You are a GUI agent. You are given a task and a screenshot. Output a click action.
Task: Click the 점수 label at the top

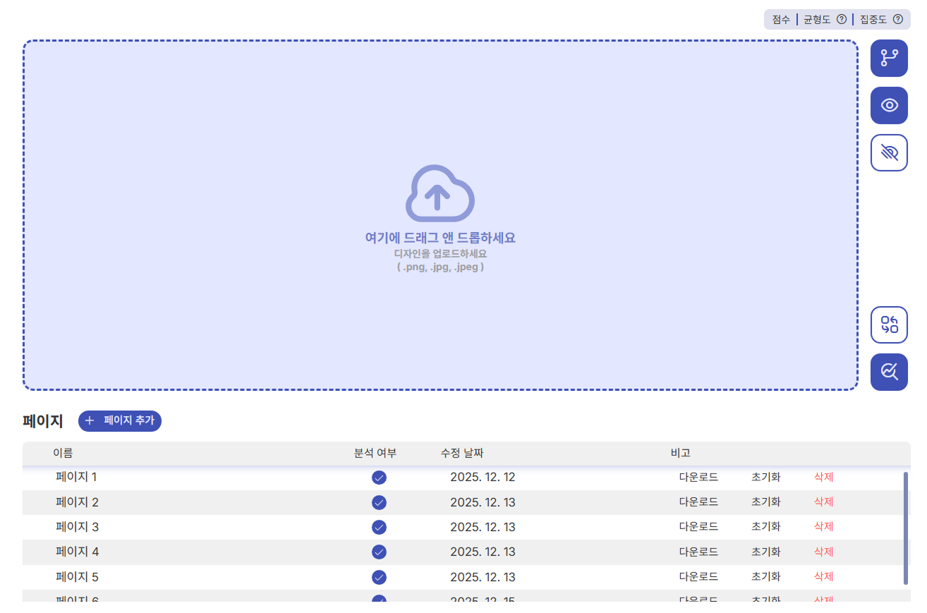click(x=781, y=20)
